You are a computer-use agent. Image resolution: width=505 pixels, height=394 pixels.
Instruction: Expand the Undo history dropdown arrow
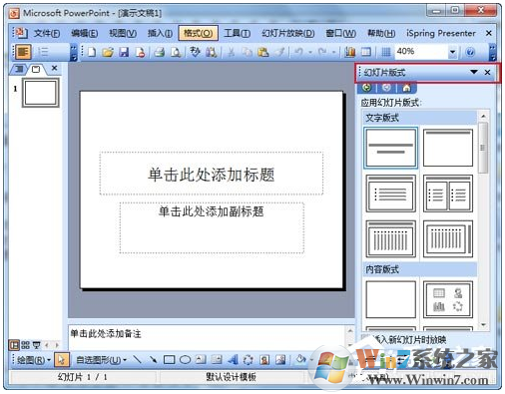310,52
